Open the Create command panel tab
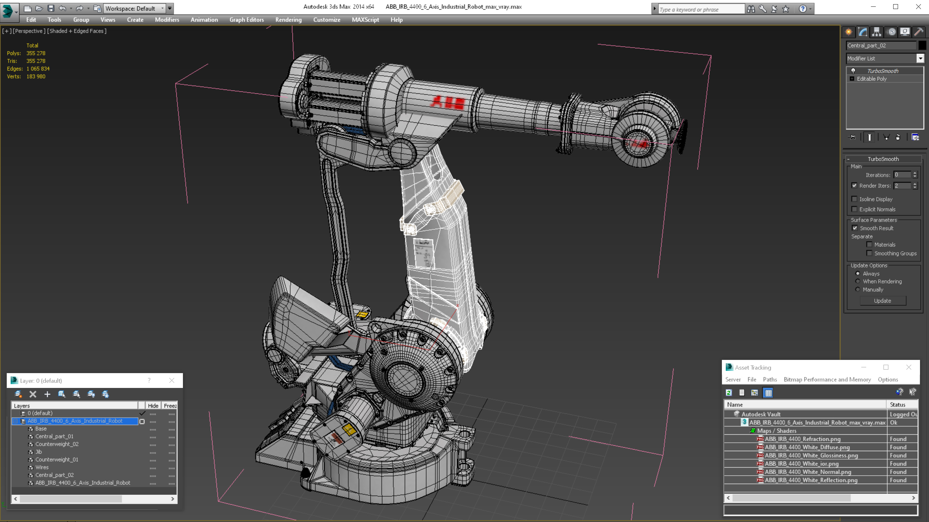Image resolution: width=929 pixels, height=522 pixels. [x=849, y=32]
